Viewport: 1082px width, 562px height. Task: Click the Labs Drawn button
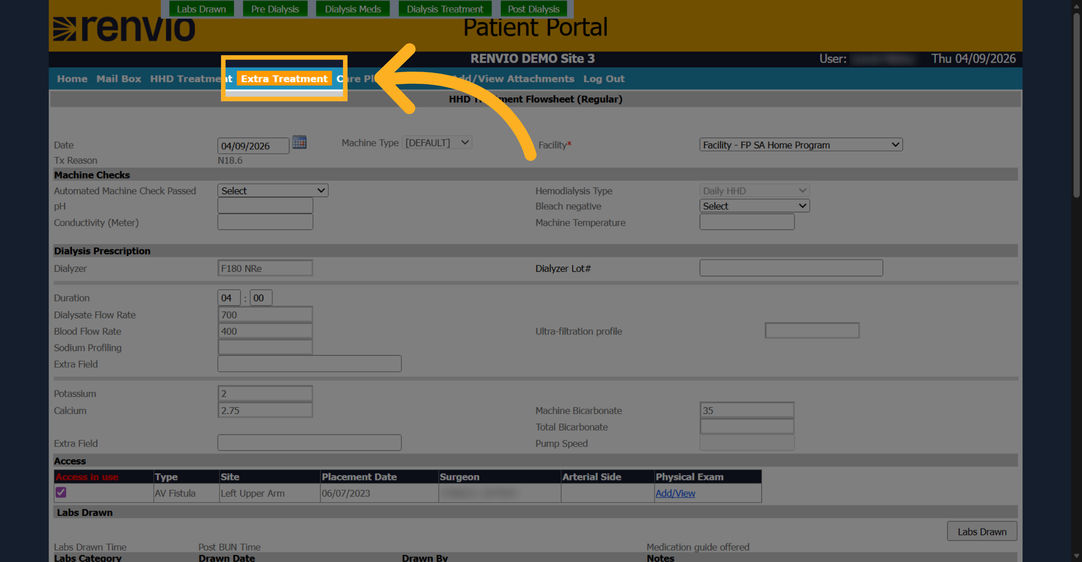pos(982,531)
